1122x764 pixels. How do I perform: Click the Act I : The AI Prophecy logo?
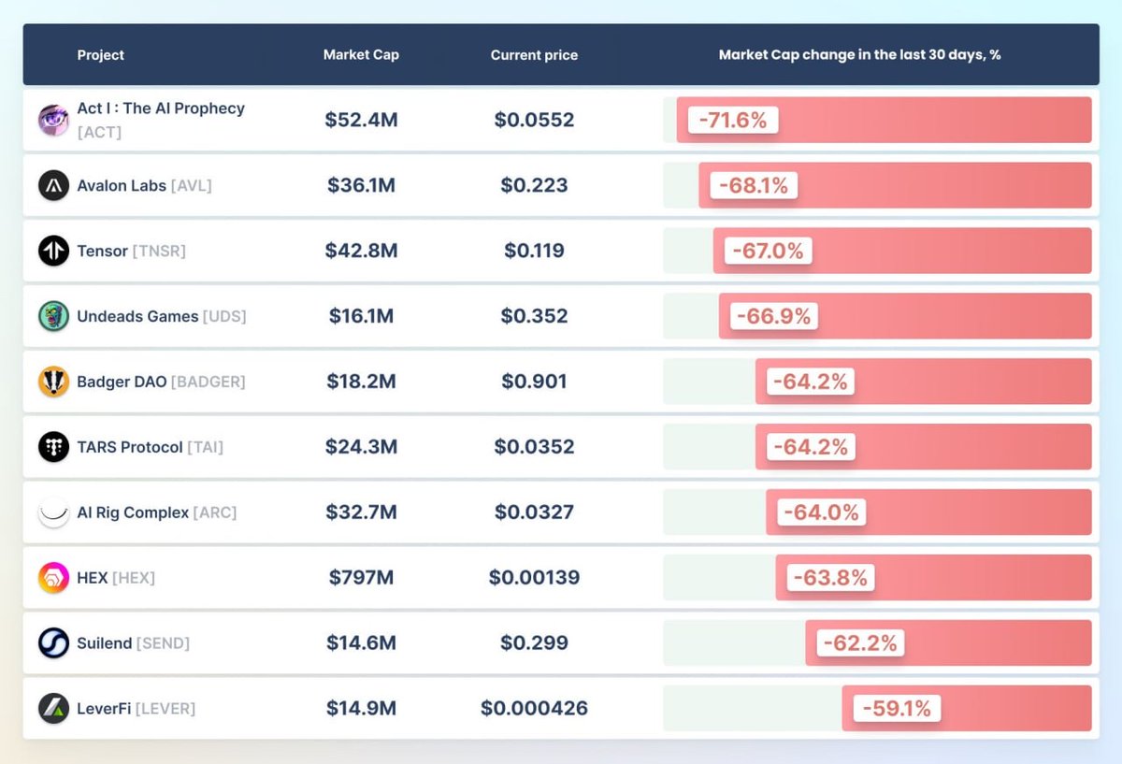coord(53,120)
